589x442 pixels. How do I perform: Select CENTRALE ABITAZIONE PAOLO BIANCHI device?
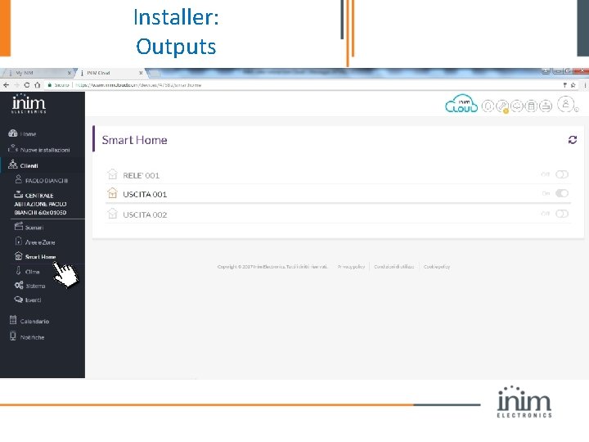[x=40, y=204]
